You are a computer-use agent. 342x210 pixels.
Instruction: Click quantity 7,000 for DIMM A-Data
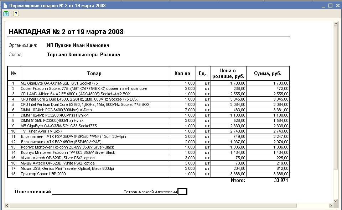point(190,110)
